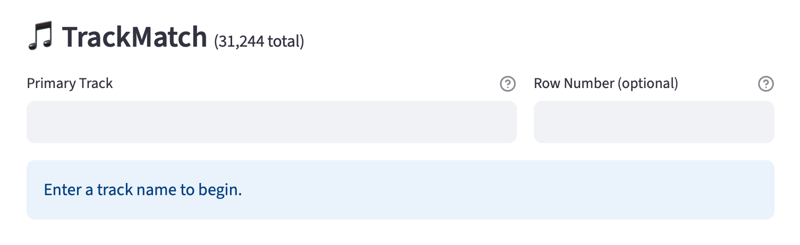Show help for the Primary Track field

pyautogui.click(x=508, y=84)
